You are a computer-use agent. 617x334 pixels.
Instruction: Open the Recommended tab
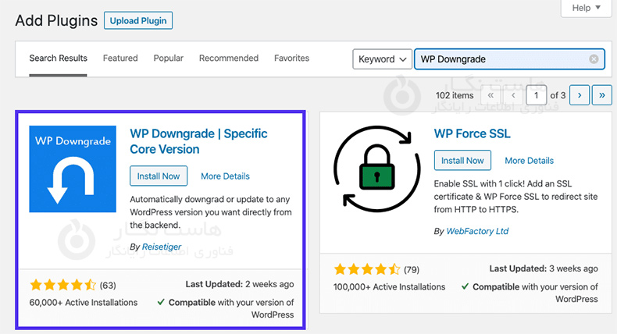coord(229,59)
